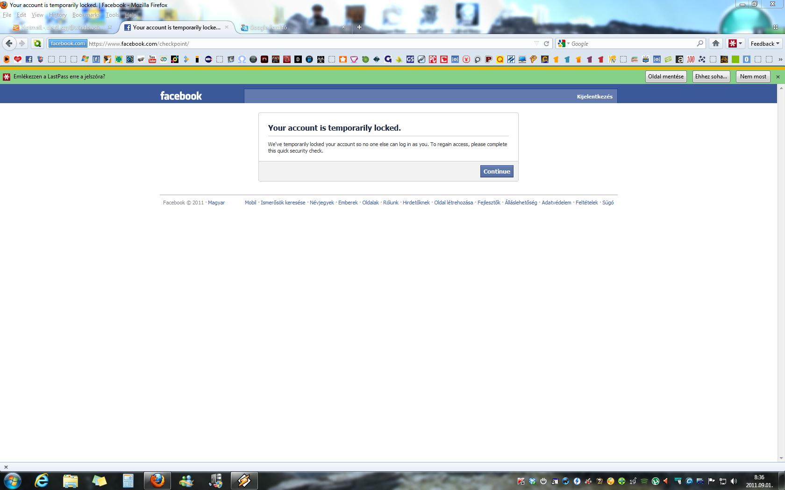Click the Continue button
785x490 pixels.
(x=497, y=171)
